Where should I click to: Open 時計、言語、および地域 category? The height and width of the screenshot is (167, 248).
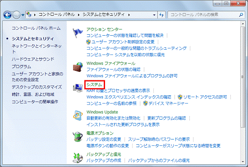pos(33,94)
